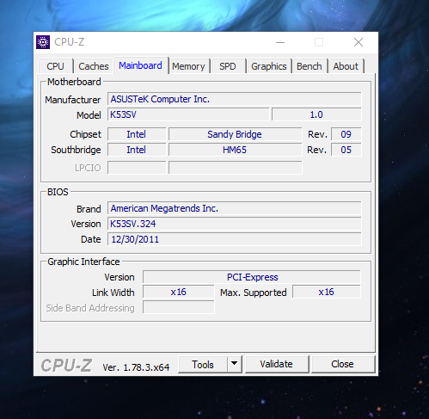Screen dimensions: 429x419
Task: Open the Bench tab
Action: (309, 66)
